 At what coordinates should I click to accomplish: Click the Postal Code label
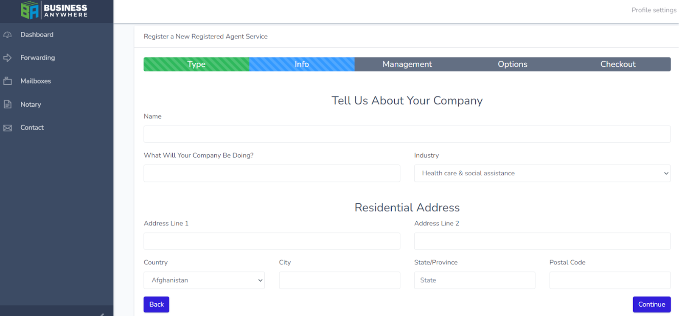pyautogui.click(x=567, y=262)
